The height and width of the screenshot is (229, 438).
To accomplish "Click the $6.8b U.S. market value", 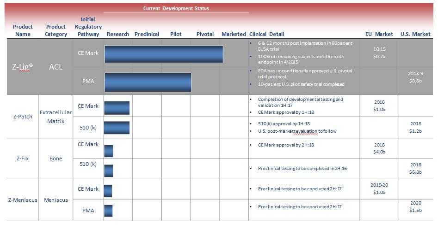I will point(415,172).
